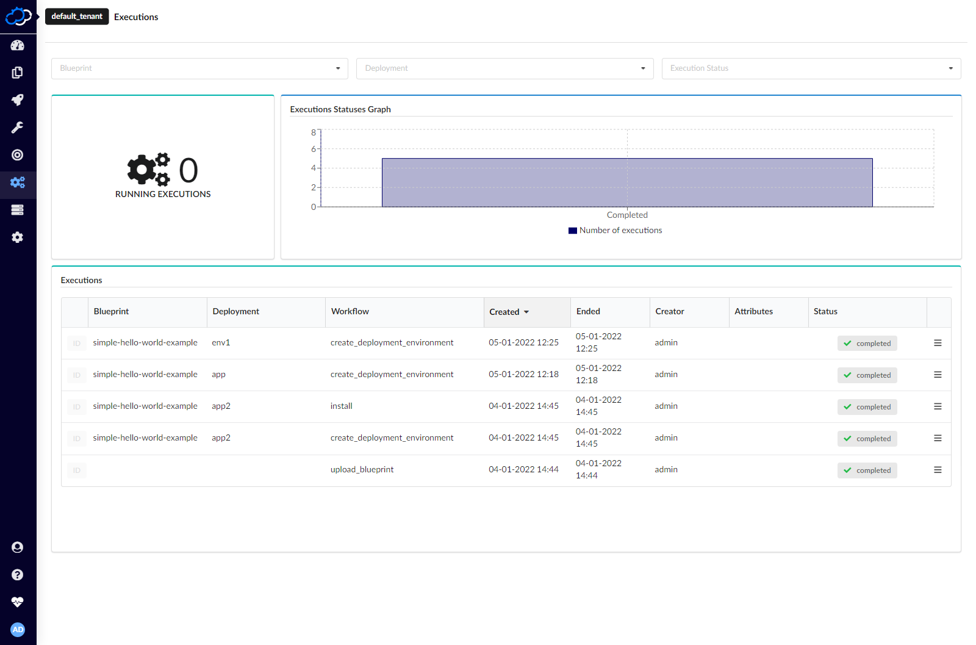Click the default_tenant tenant label
The image size is (976, 645).
click(x=77, y=16)
